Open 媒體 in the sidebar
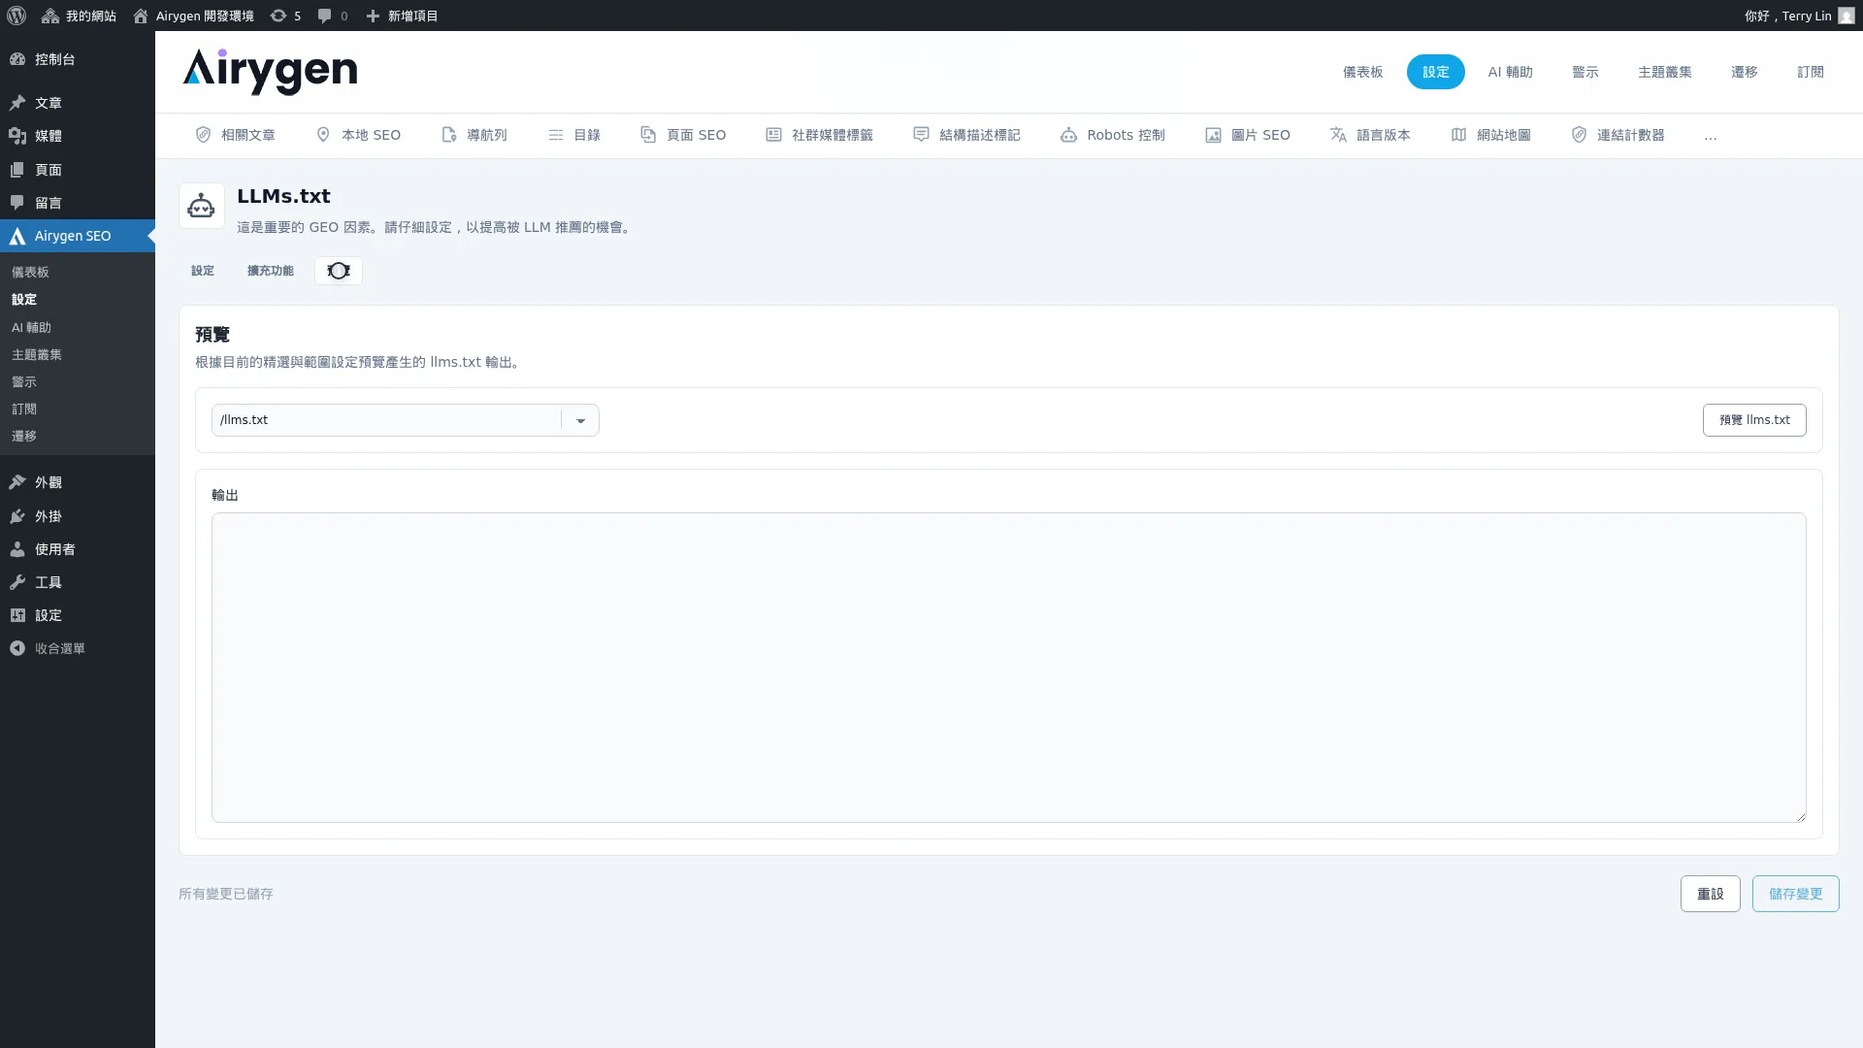1863x1048 pixels. click(78, 136)
